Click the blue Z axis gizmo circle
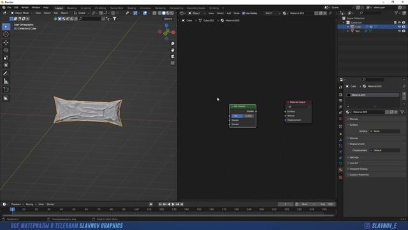This screenshot has height=230, width=408. click(166, 26)
